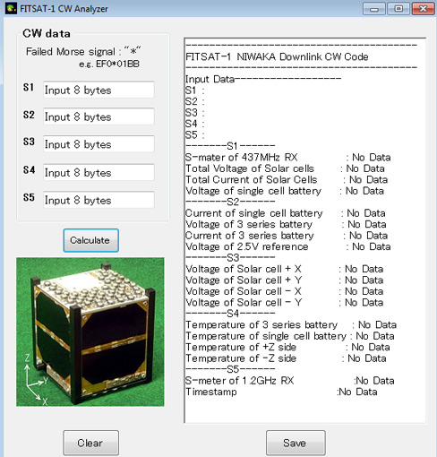Save the decoded output
The height and width of the screenshot is (457, 437).
click(296, 443)
